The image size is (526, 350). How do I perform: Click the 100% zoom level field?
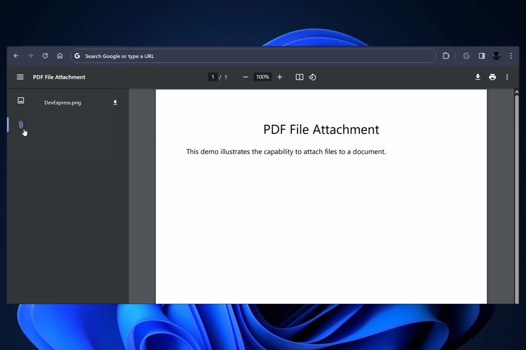(262, 77)
